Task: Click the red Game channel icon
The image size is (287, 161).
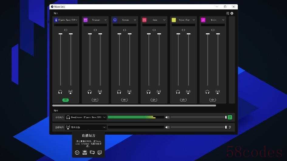Action: pyautogui.click(x=144, y=20)
